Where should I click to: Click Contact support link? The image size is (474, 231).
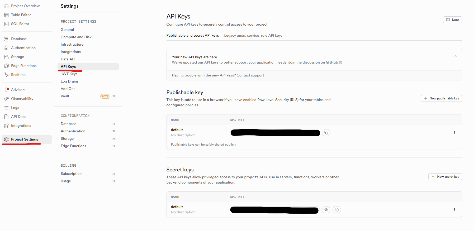[250, 75]
